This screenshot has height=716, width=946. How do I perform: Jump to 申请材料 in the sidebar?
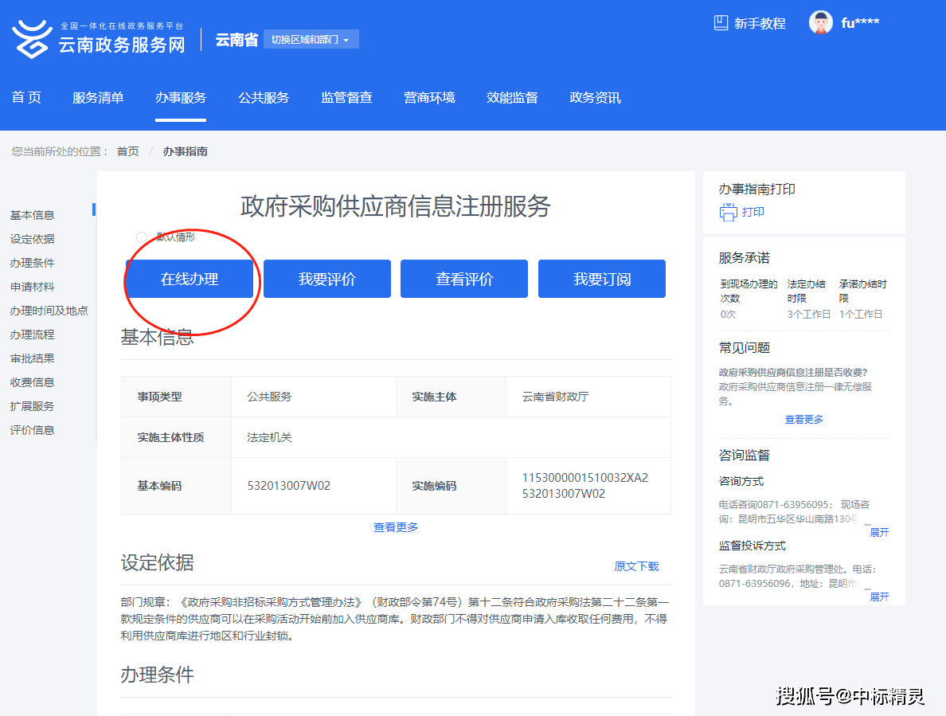click(x=32, y=288)
